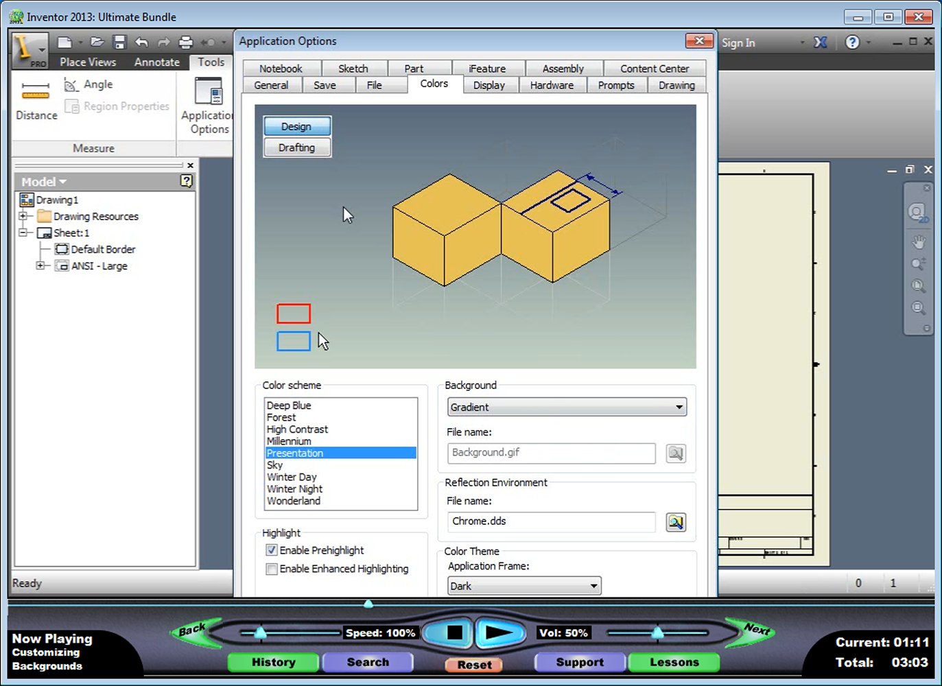Open the Help dropdown arrow
The image size is (942, 686).
pyautogui.click(x=869, y=43)
